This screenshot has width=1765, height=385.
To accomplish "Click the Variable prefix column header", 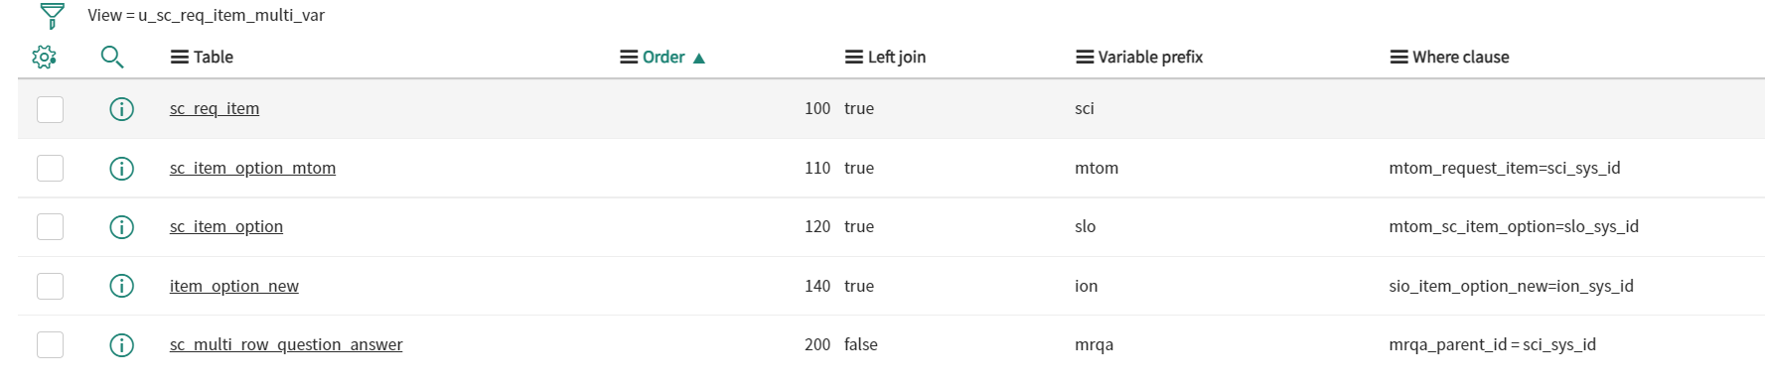I will pyautogui.click(x=1150, y=58).
